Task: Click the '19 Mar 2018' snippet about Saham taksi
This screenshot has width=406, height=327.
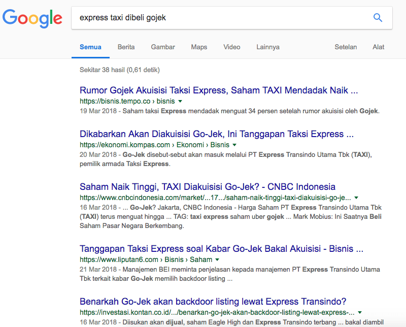Action: pyautogui.click(x=229, y=111)
